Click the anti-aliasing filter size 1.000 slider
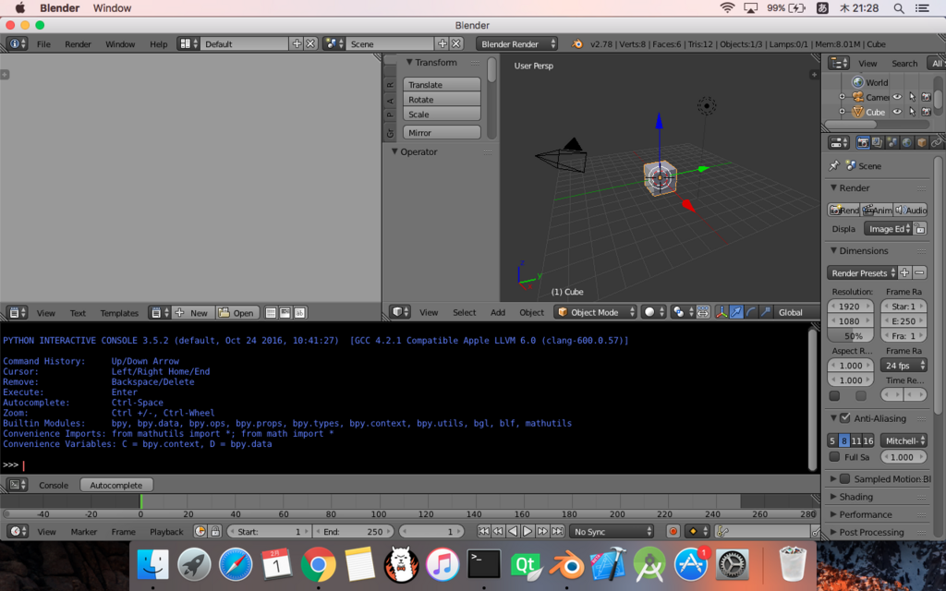 [904, 456]
